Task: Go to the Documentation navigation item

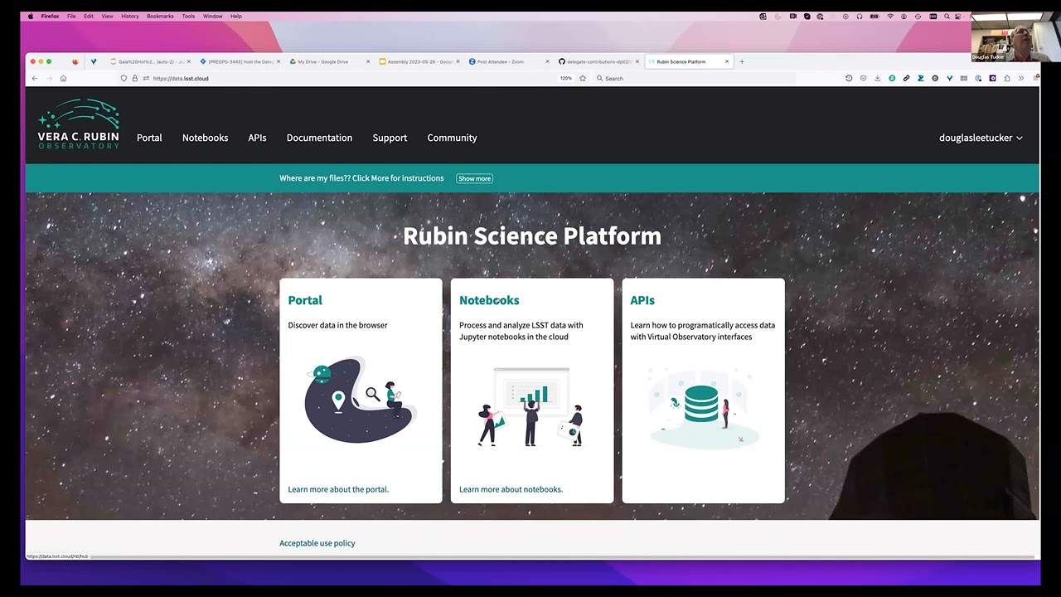Action: (x=319, y=138)
